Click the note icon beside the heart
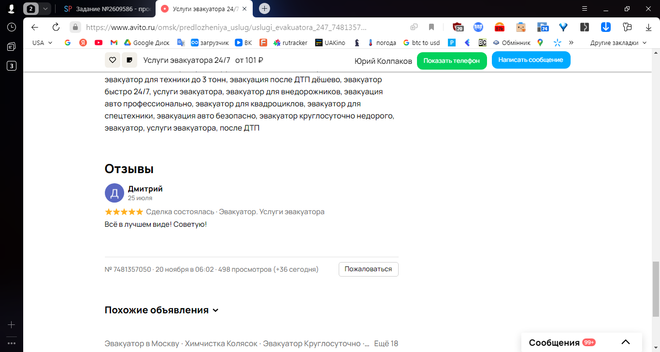 tap(129, 60)
